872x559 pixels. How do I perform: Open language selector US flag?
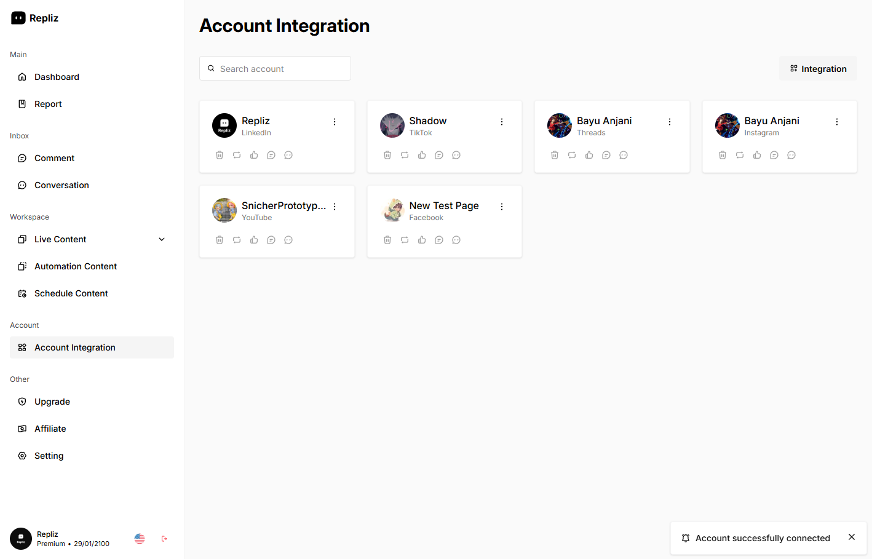click(140, 539)
